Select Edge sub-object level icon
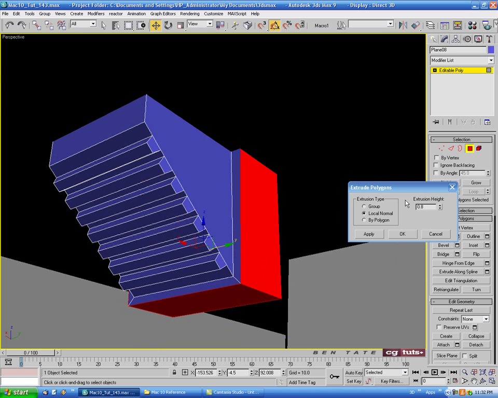This screenshot has height=398, width=498. 451,148
